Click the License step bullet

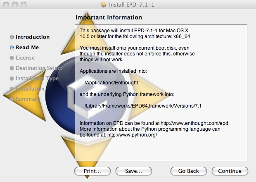12,58
